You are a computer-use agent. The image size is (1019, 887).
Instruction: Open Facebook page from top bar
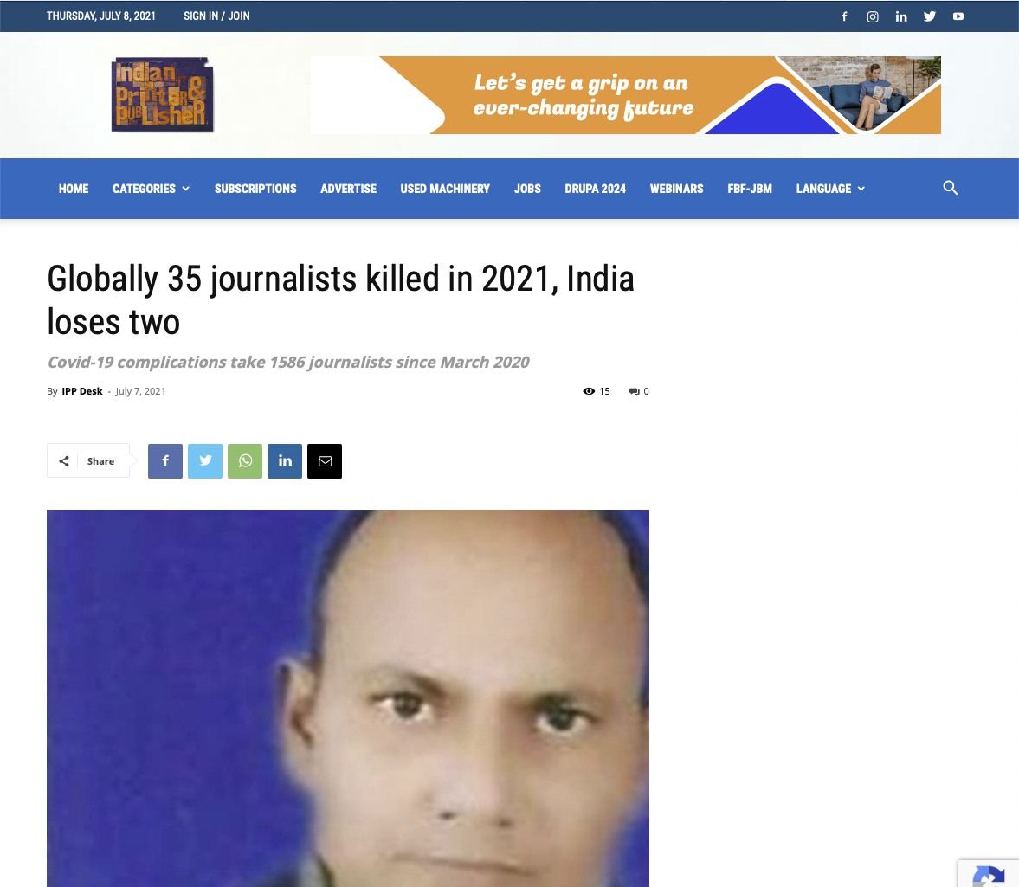(844, 16)
